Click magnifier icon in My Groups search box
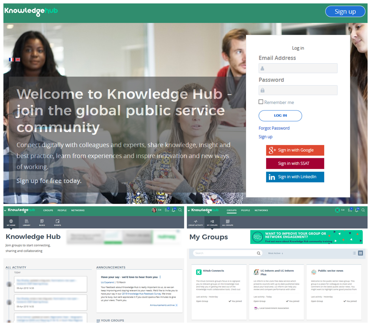 (x=258, y=253)
